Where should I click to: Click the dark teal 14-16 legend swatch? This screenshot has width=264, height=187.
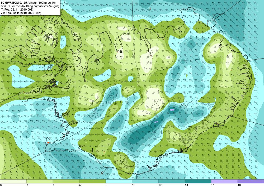tap(198, 181)
